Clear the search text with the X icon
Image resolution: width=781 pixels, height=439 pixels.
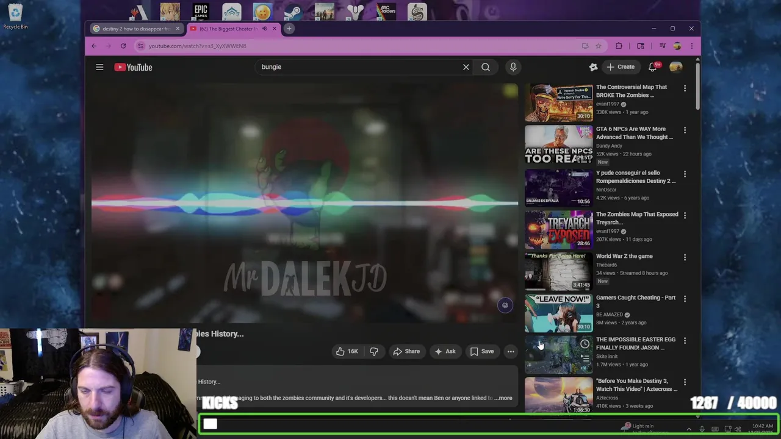click(x=466, y=67)
